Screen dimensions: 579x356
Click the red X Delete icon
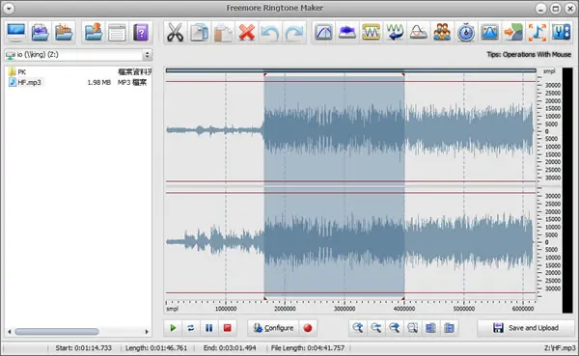click(x=247, y=32)
